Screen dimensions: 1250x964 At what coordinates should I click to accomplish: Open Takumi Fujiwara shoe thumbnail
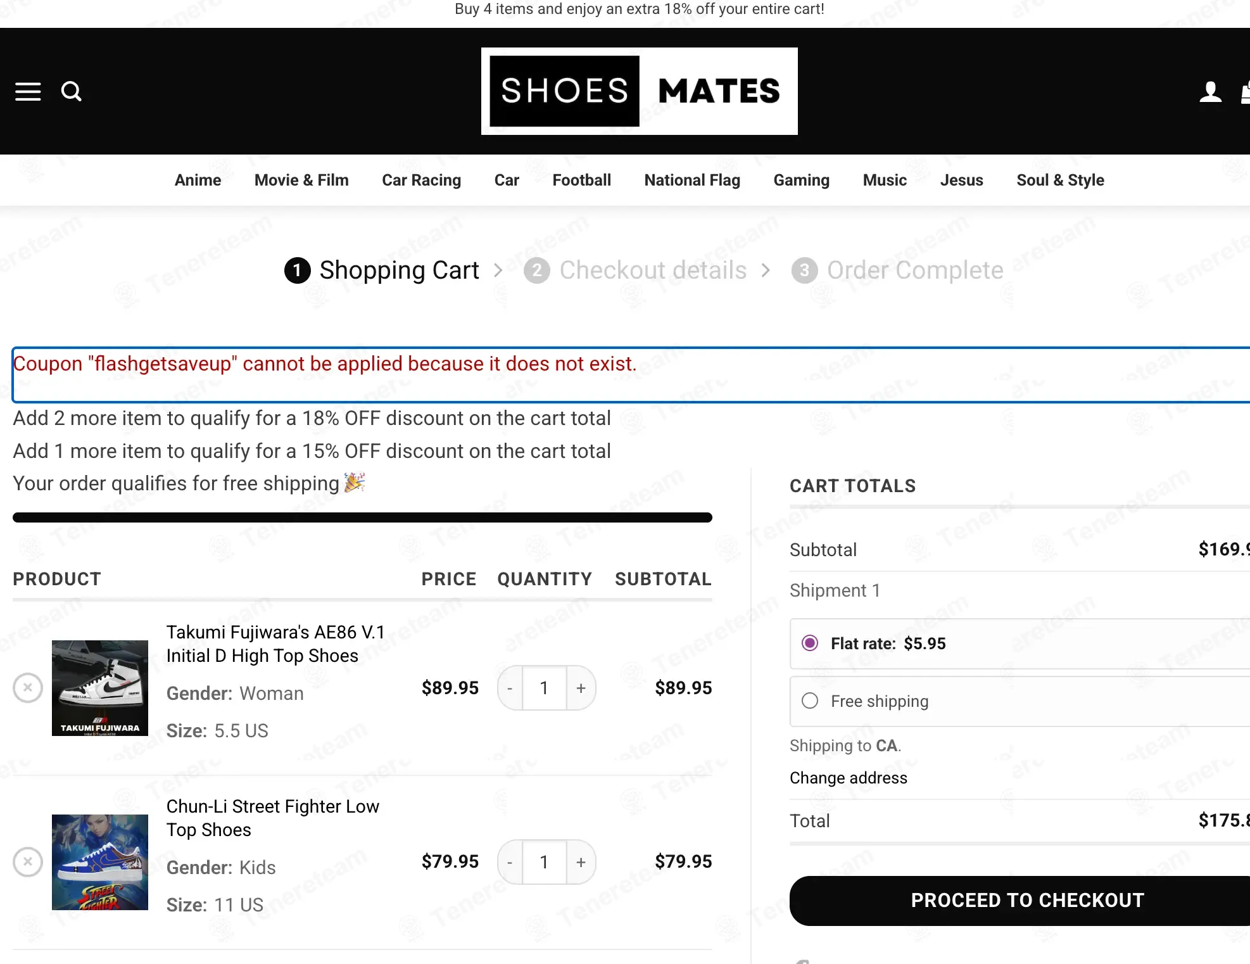(100, 688)
